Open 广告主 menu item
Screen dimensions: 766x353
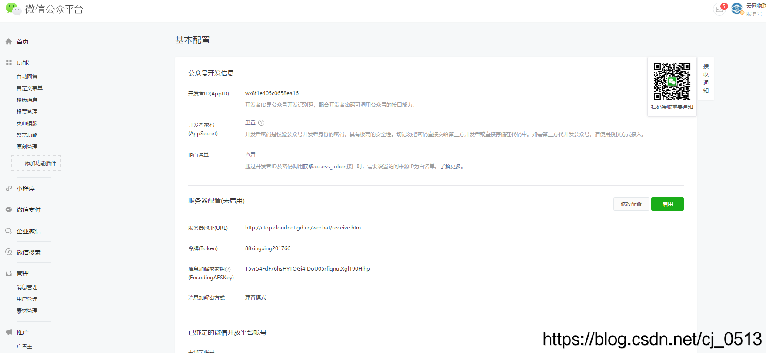24,346
